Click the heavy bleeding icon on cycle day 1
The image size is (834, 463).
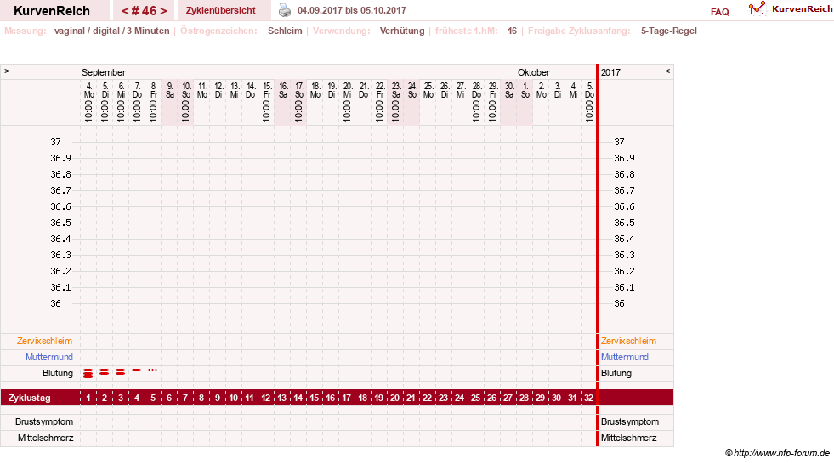tap(88, 373)
